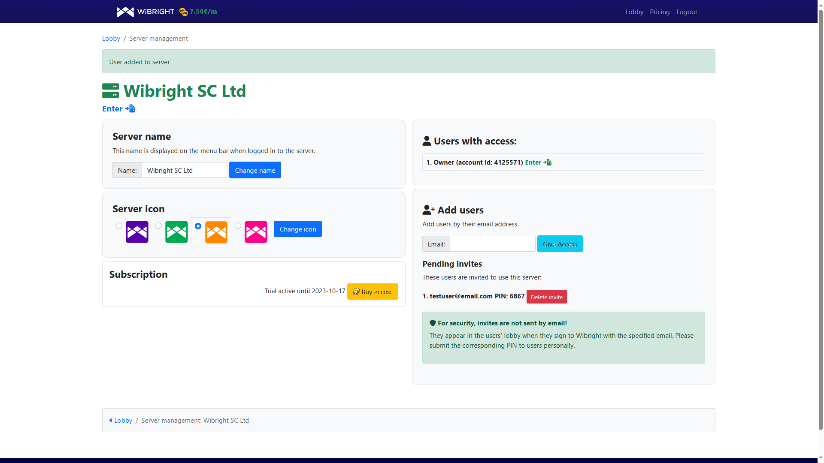Click the green Enter link in the Owner row
Screen dimensions: 824x463
click(x=538, y=162)
